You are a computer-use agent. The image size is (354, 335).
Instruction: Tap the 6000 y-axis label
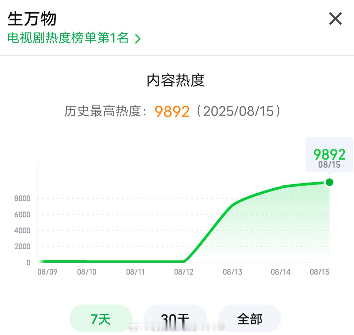(22, 214)
